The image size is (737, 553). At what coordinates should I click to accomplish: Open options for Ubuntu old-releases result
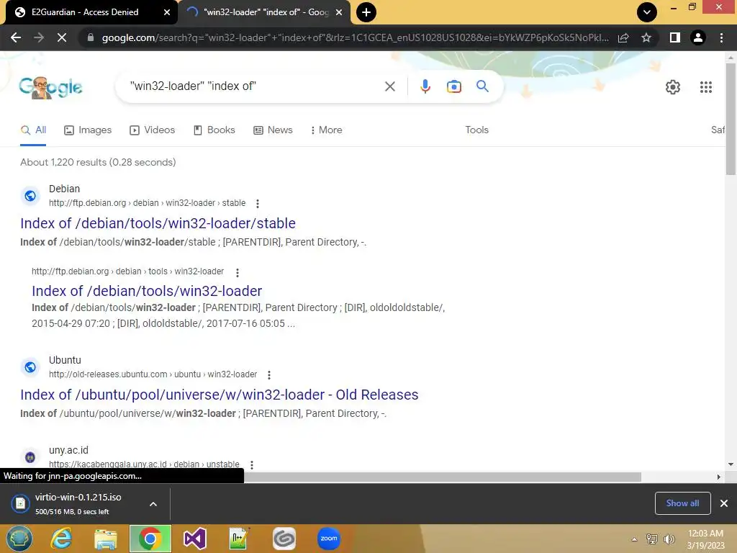(x=269, y=374)
